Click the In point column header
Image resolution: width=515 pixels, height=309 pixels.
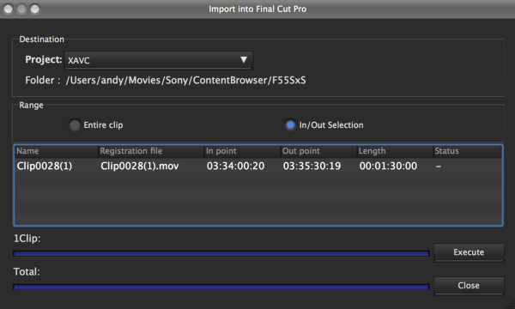(242, 151)
